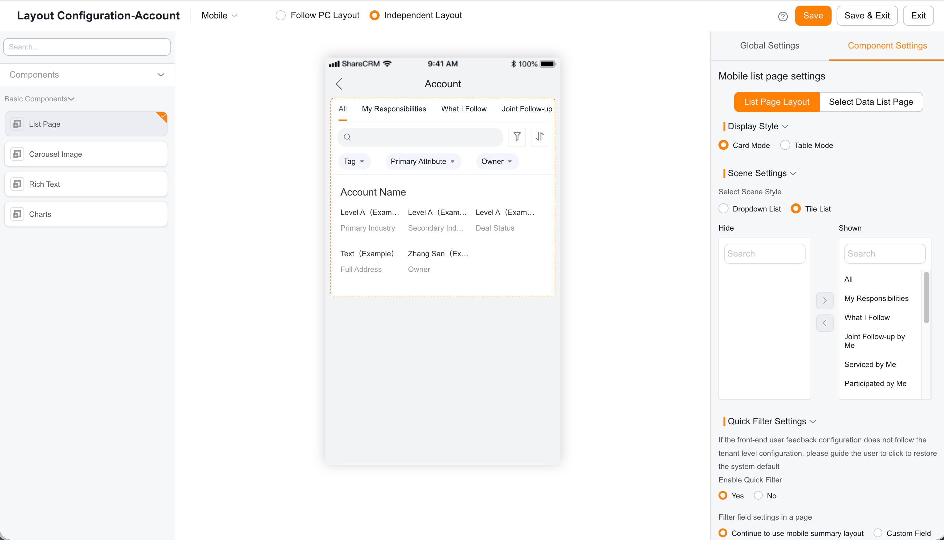Open the Tag filter dropdown
This screenshot has height=540, width=944.
point(354,161)
